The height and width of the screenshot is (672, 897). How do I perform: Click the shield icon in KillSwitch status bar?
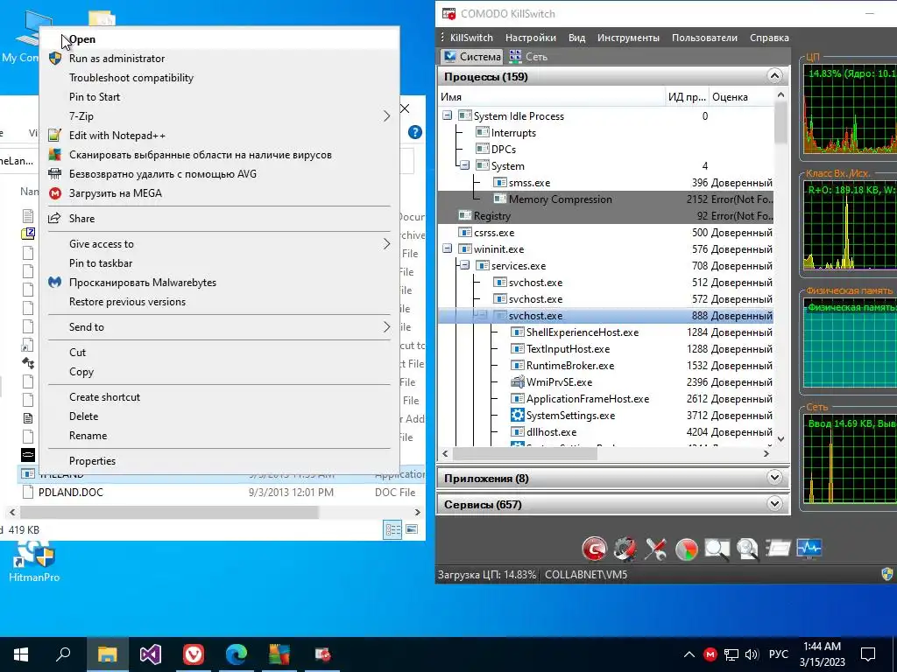coord(887,574)
